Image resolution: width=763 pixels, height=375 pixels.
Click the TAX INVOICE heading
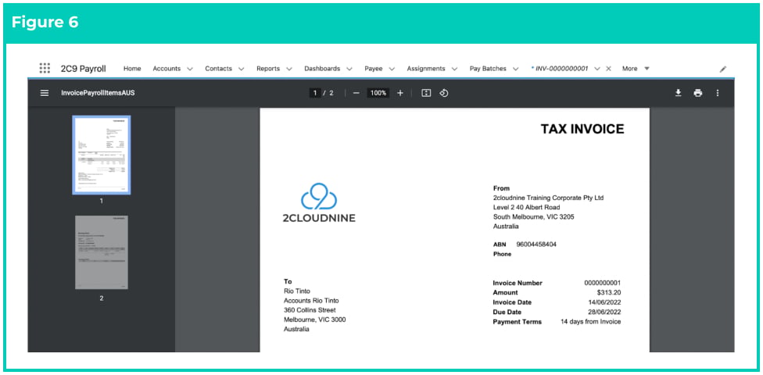coord(582,129)
